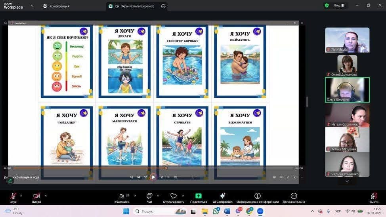The image size is (386, 217).
Task: Expand audio options arrow next to Звук
Action: [x=21, y=196]
